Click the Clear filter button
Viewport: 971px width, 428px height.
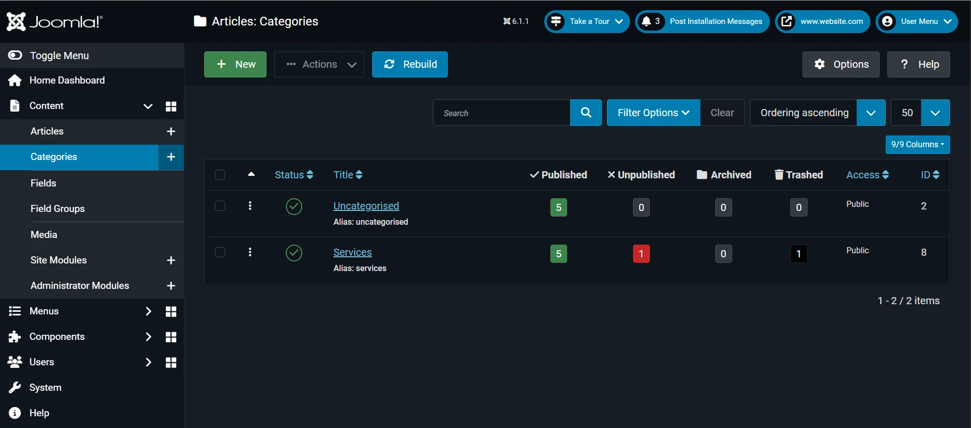point(722,113)
